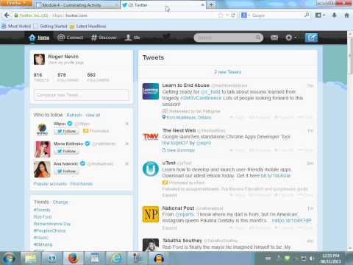Open the Connect tab
The width and height of the screenshot is (353, 265).
pyautogui.click(x=71, y=38)
